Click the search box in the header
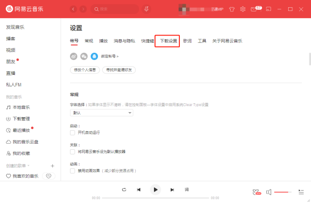The width and height of the screenshot is (311, 203). point(115,9)
